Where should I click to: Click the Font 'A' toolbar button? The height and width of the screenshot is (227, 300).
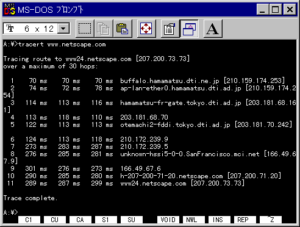click(213, 29)
